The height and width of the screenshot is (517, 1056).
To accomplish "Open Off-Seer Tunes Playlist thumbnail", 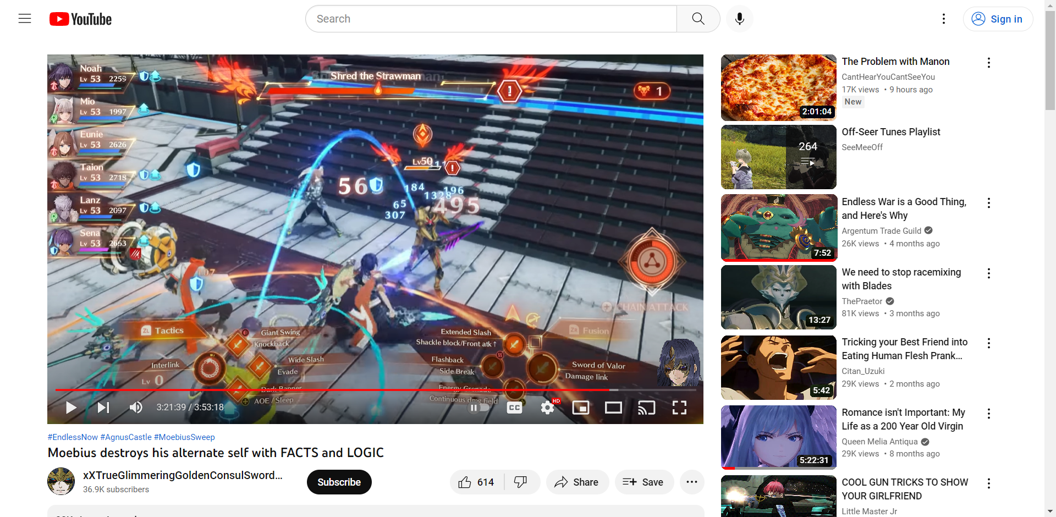I will click(x=778, y=157).
